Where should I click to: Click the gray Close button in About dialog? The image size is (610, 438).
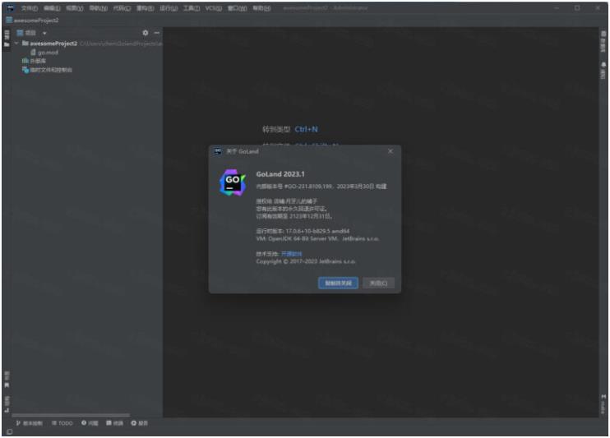tap(378, 284)
